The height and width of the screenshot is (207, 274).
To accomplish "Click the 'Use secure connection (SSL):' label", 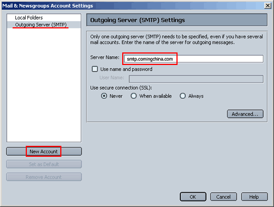I will tap(121, 88).
